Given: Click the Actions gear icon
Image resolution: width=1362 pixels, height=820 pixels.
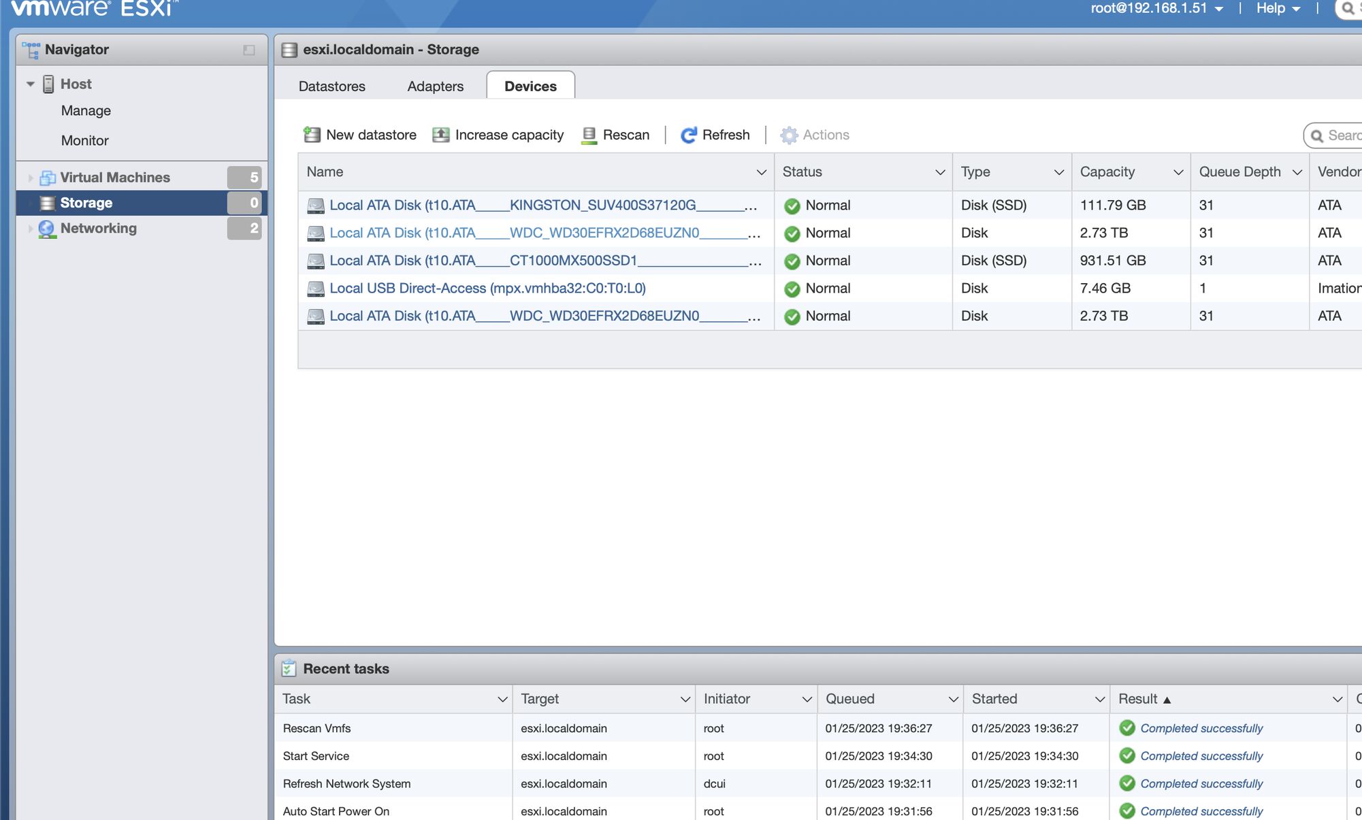Looking at the screenshot, I should pos(789,135).
